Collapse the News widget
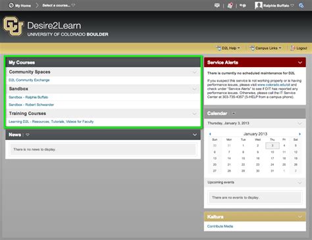Viewport: 312px width, 240px height. click(195, 135)
